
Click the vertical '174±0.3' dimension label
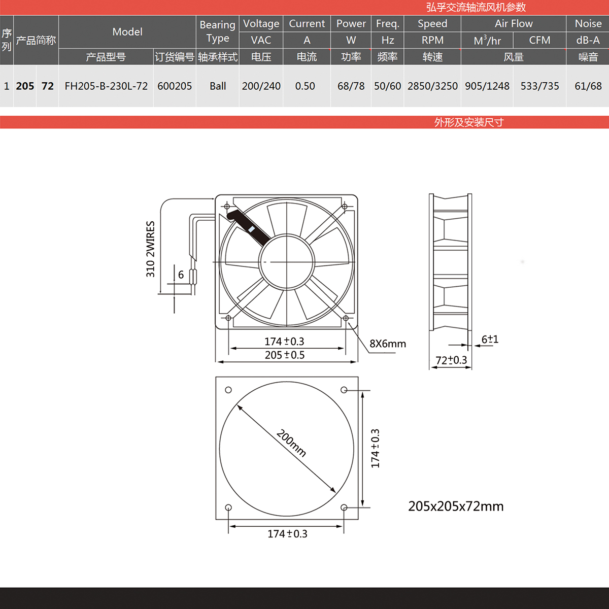[x=375, y=449]
